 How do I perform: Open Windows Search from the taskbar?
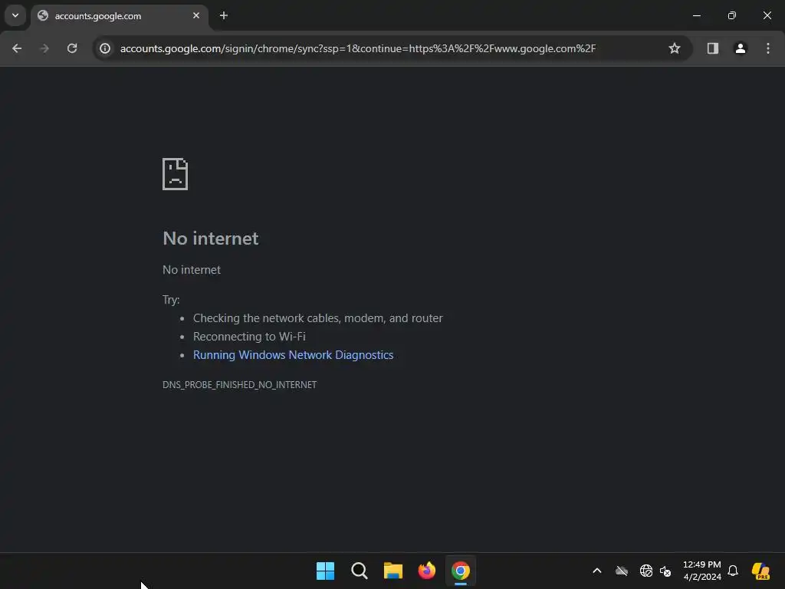click(360, 571)
